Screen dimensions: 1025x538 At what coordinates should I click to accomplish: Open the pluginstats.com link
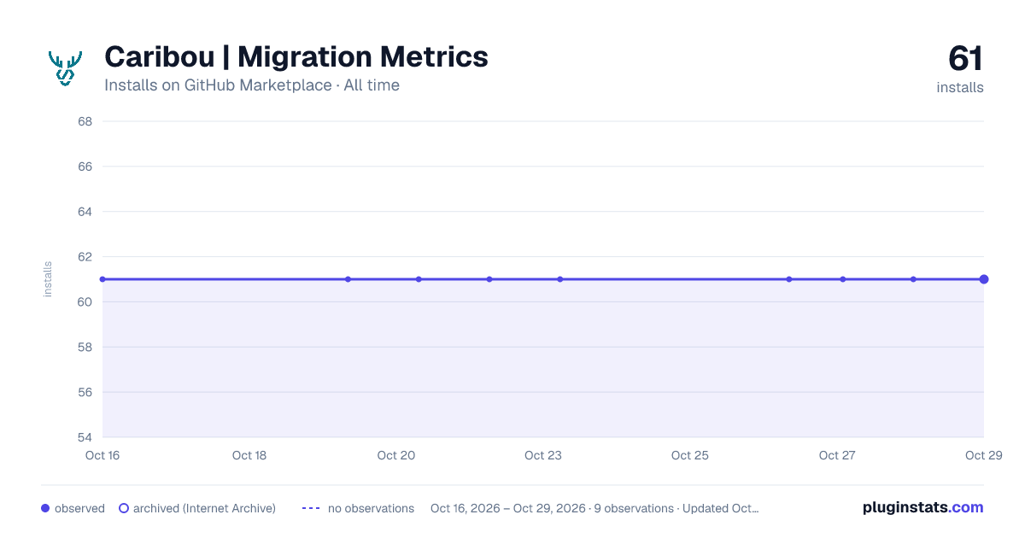[923, 507]
